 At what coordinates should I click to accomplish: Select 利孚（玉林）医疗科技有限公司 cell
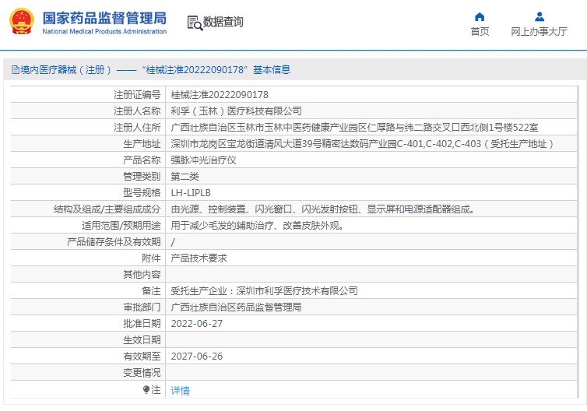(x=236, y=111)
